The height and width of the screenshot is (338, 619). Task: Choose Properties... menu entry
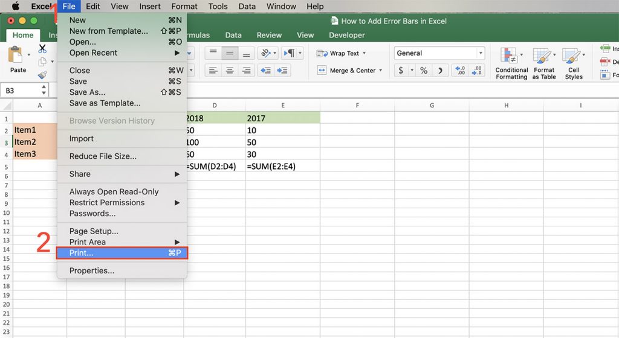click(x=122, y=270)
